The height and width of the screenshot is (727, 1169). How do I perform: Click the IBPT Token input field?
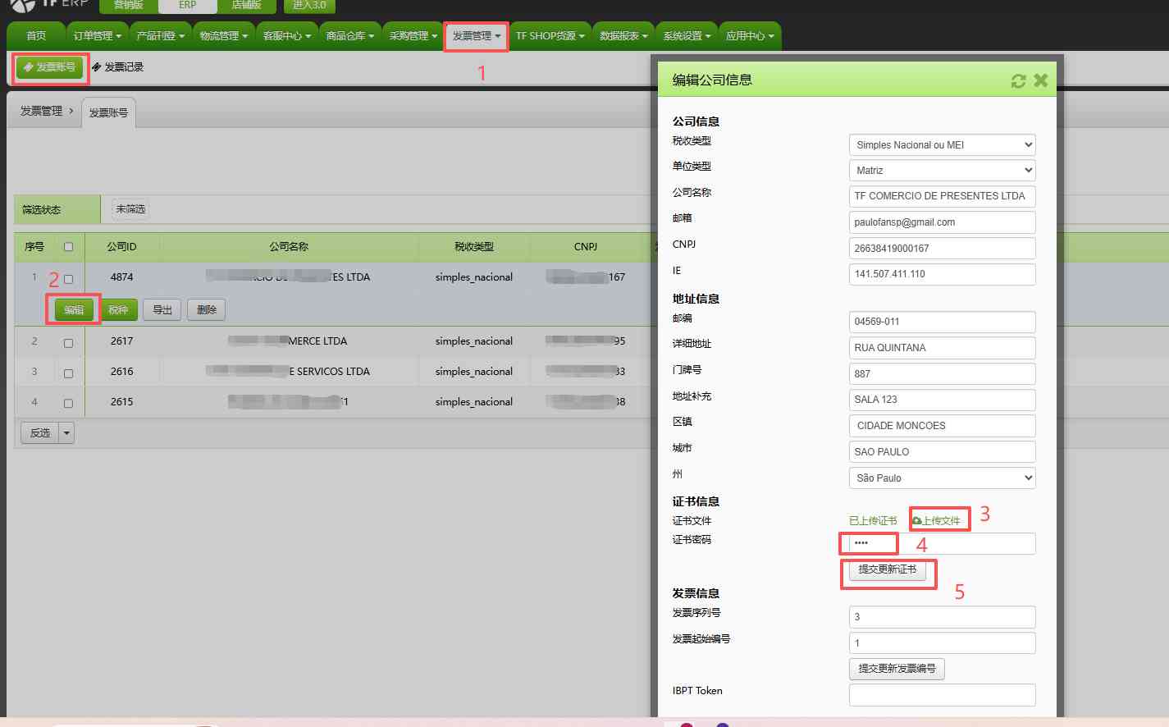pyautogui.click(x=941, y=694)
